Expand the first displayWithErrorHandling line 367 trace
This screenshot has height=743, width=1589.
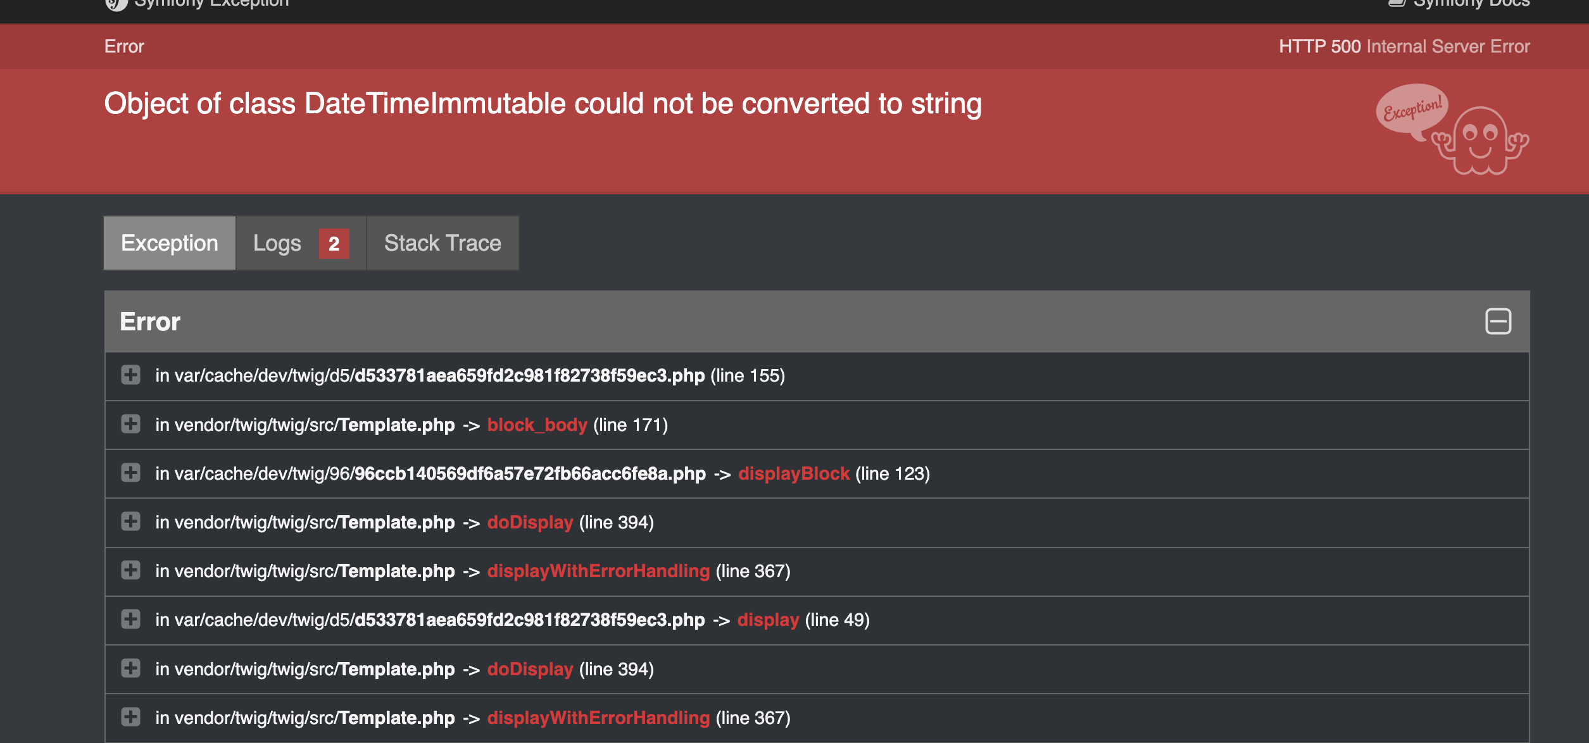tap(131, 570)
